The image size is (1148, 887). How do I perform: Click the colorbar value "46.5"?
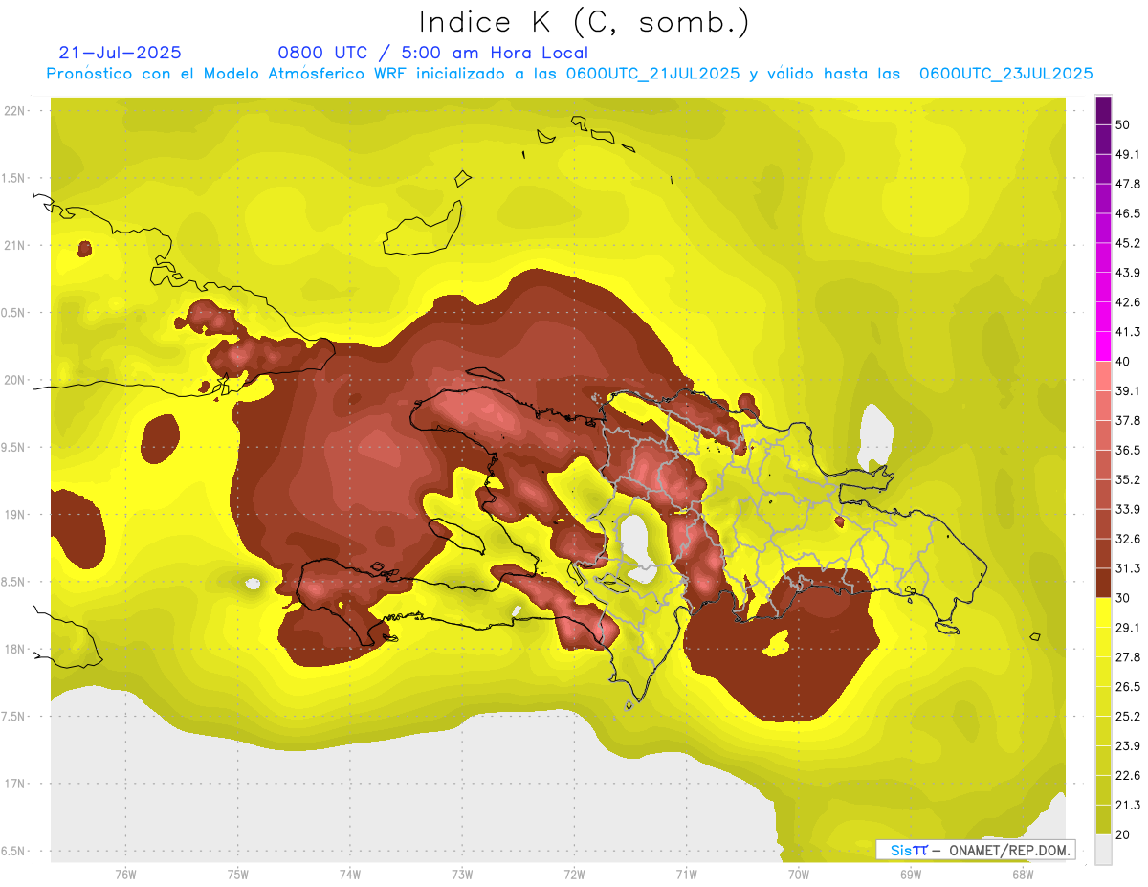click(x=1128, y=213)
